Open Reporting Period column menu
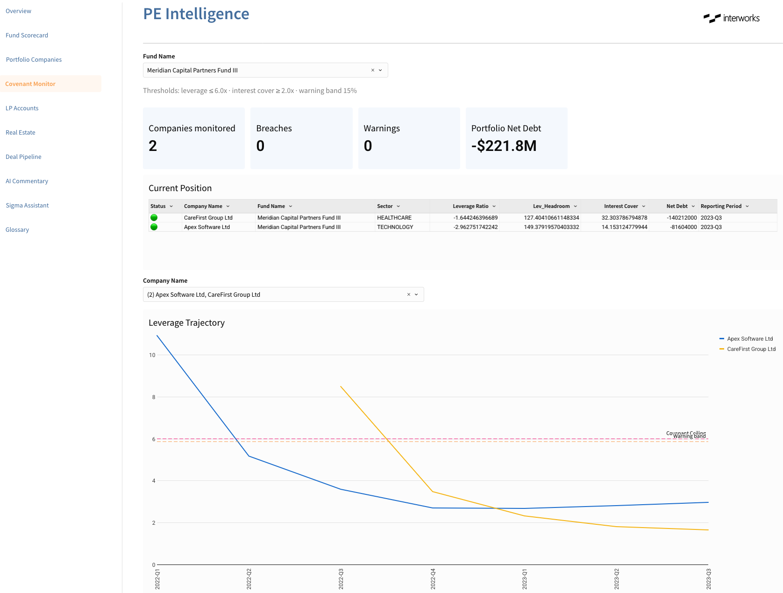The image size is (783, 593). click(747, 206)
